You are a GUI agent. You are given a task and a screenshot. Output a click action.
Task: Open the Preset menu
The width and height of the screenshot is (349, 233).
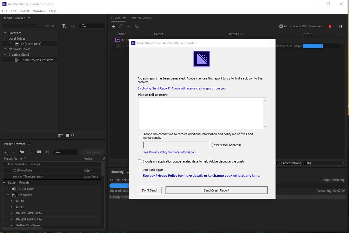point(25,11)
